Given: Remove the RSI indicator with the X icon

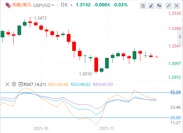Looking at the screenshot, I should (7, 84).
